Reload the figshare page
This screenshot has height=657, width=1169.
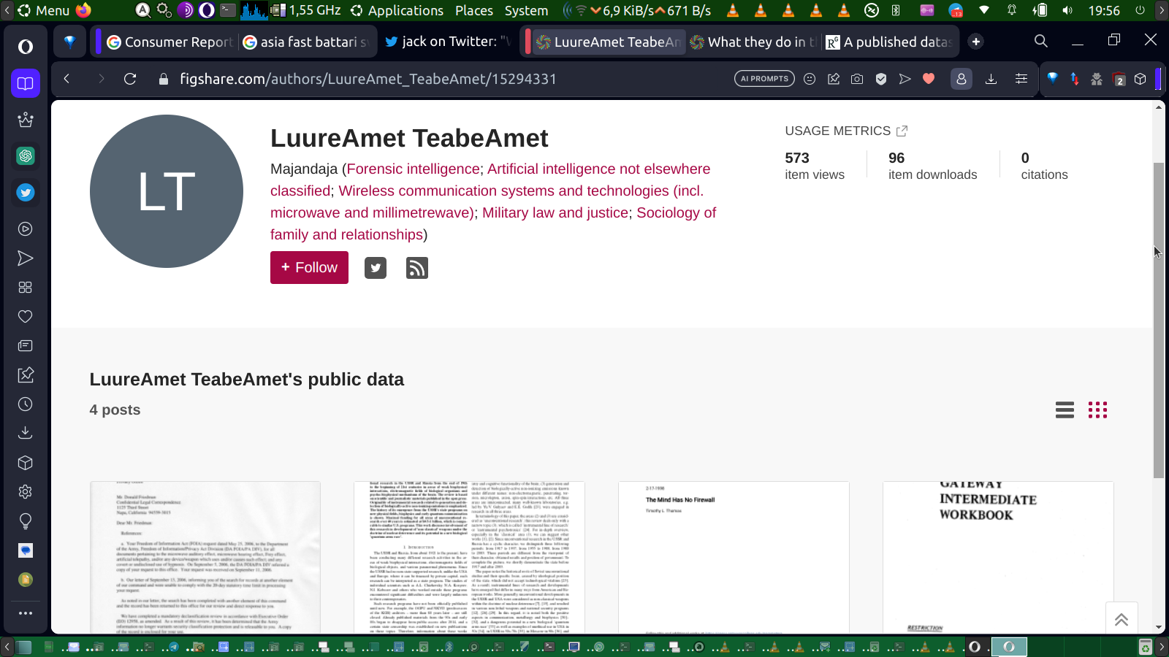[x=130, y=79]
